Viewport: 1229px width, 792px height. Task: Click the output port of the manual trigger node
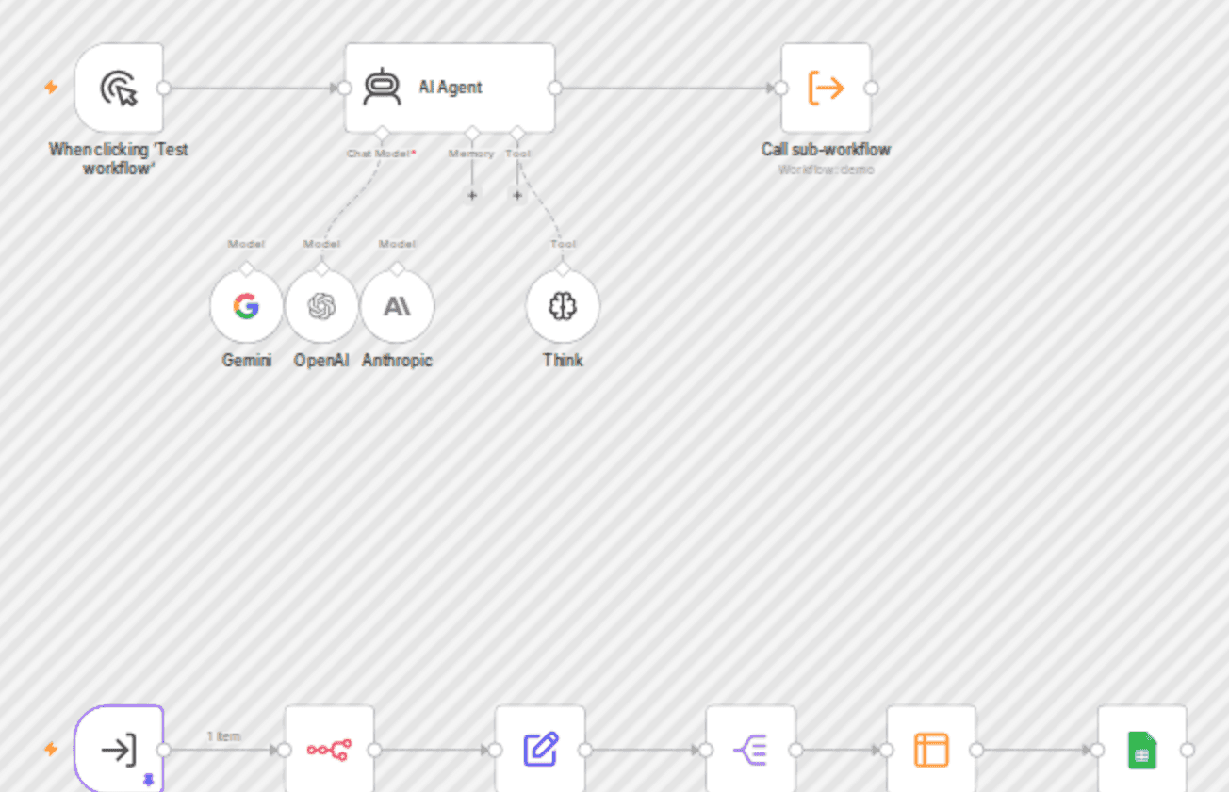[163, 88]
